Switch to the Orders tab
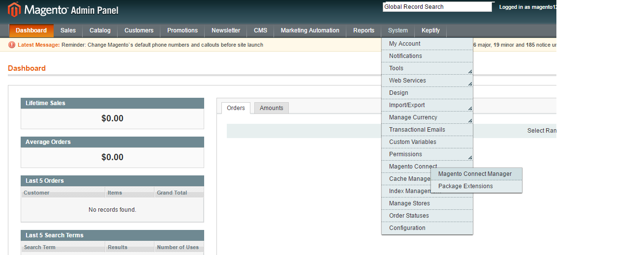This screenshot has height=255, width=642. click(236, 108)
